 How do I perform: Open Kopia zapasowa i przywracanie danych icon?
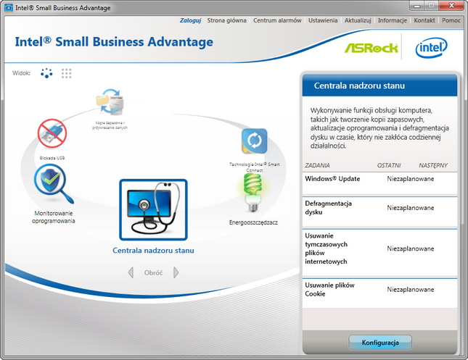[x=110, y=101]
